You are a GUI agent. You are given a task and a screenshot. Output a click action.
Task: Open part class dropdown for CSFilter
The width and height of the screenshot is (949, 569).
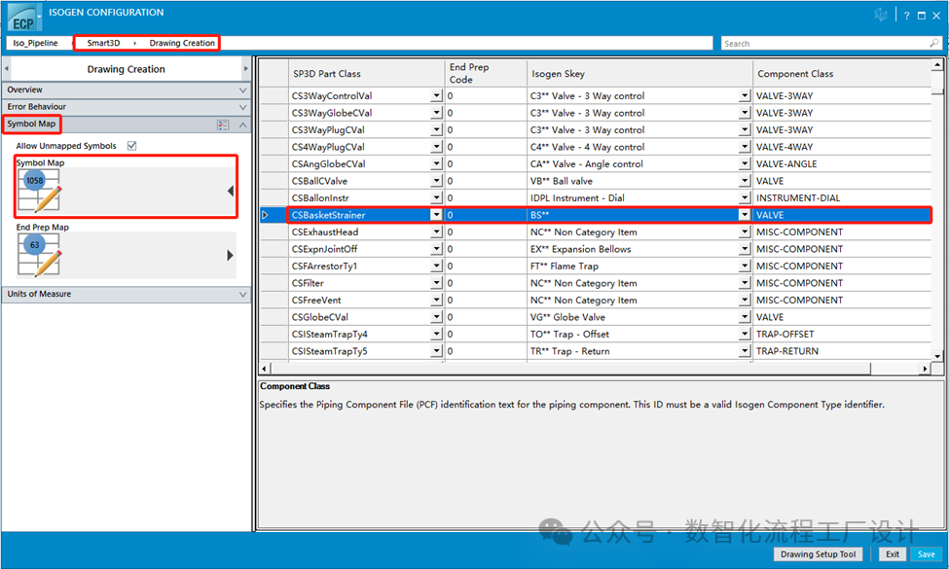(436, 283)
